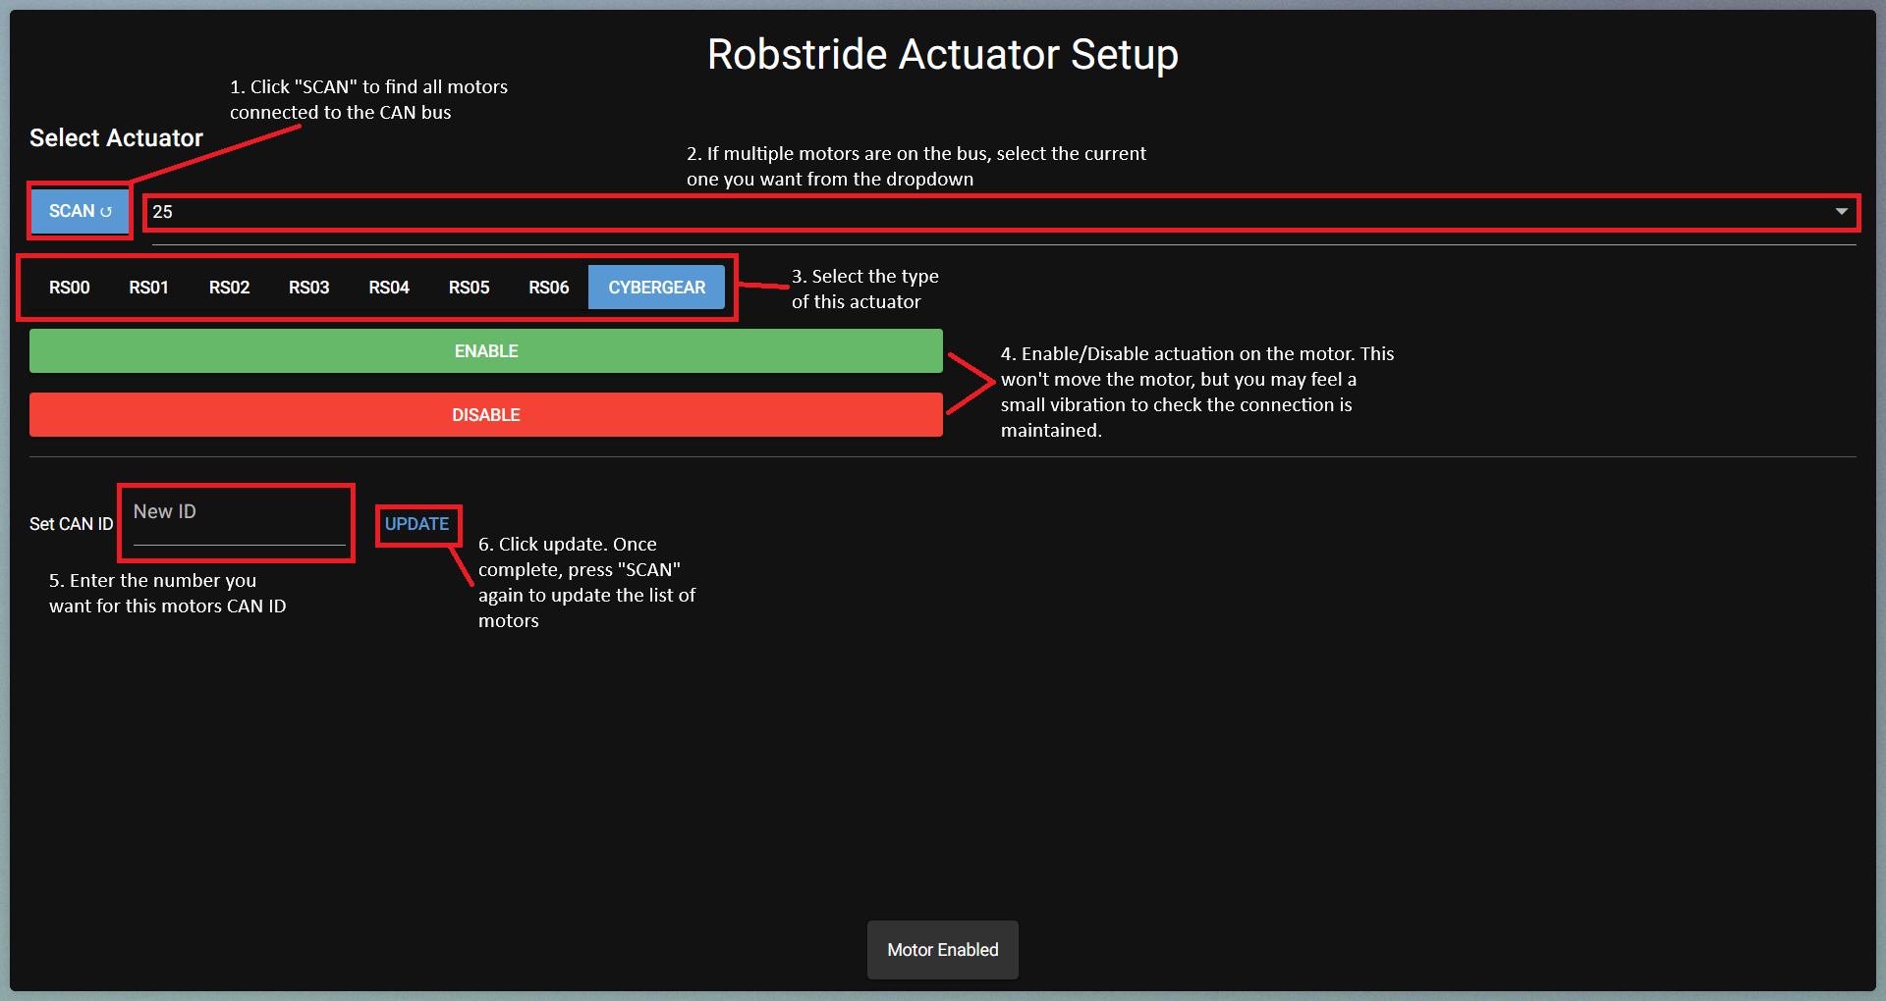Choose RS04 as the actuator type

click(389, 288)
